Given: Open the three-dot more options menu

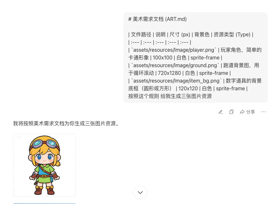Looking at the screenshot, I should pos(264,112).
